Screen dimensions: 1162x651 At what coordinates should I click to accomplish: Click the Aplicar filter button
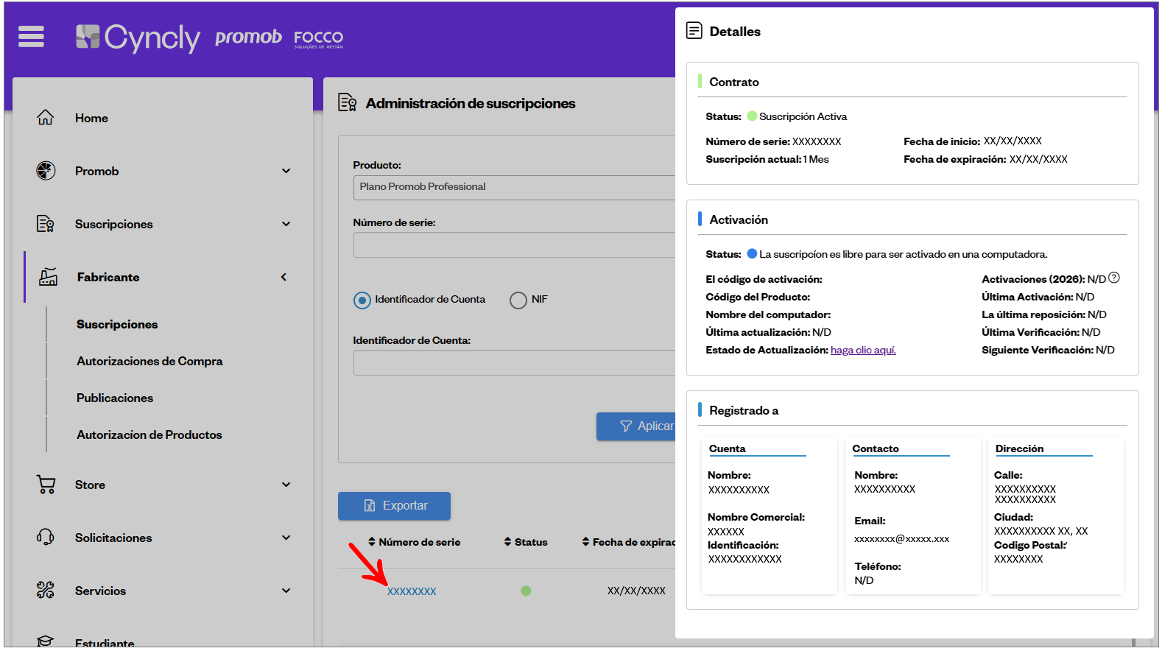(636, 426)
